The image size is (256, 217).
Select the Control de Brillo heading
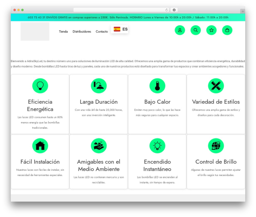pos(216,162)
